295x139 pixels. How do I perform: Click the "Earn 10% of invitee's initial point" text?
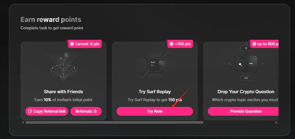click(x=63, y=100)
